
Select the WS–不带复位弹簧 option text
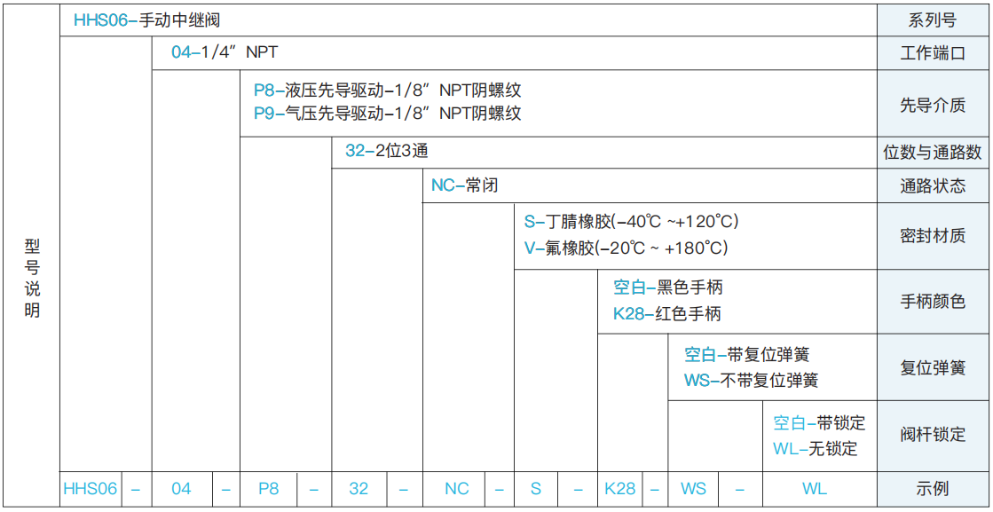pyautogui.click(x=751, y=380)
